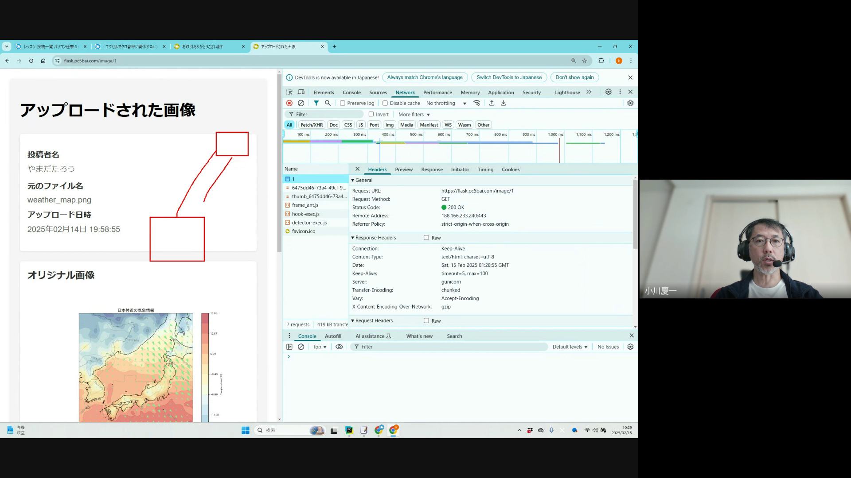Click the export HAR download icon
This screenshot has height=478, width=851.
[x=504, y=103]
